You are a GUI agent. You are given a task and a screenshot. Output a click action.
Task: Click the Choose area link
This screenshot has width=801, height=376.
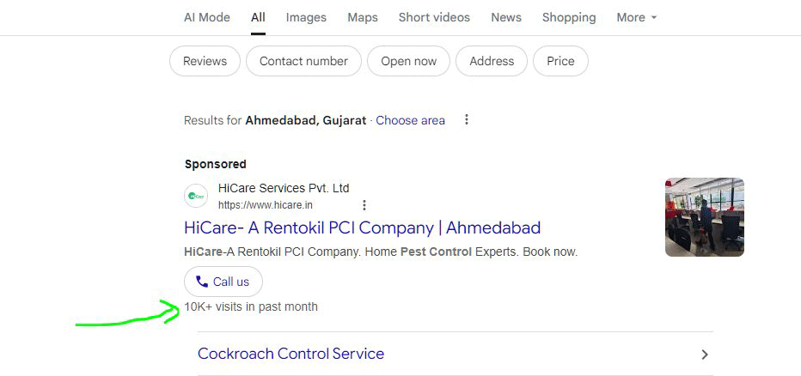[410, 120]
